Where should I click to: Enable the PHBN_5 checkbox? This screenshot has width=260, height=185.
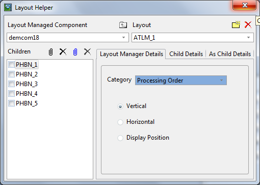click(11, 103)
